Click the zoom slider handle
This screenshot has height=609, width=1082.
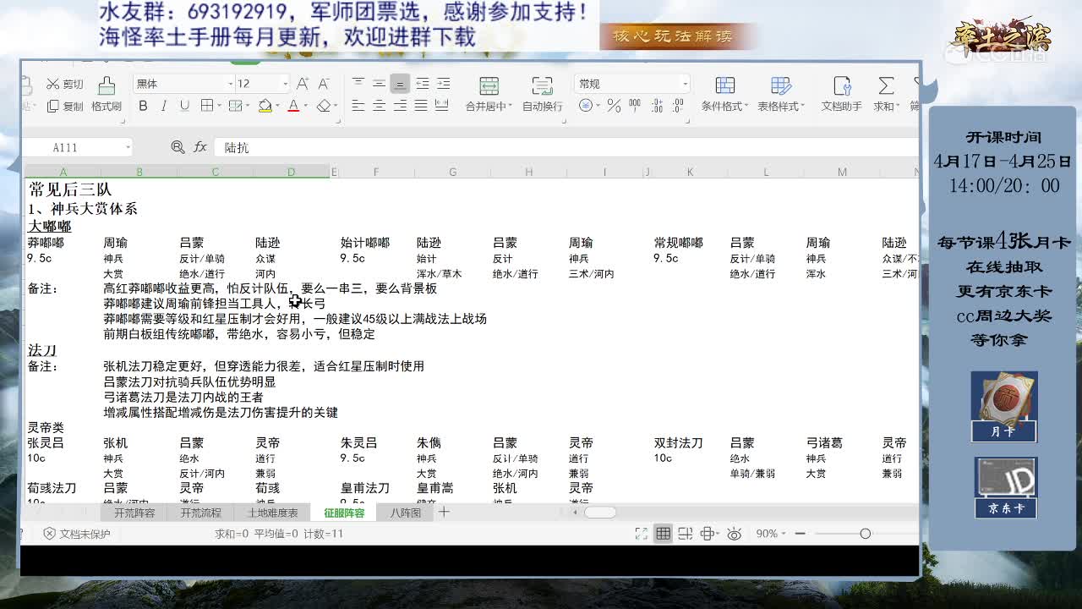[x=865, y=534]
